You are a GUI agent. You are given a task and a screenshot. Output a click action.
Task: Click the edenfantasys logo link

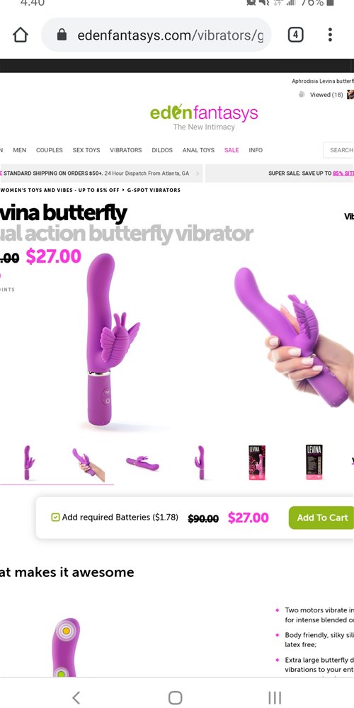point(204,117)
